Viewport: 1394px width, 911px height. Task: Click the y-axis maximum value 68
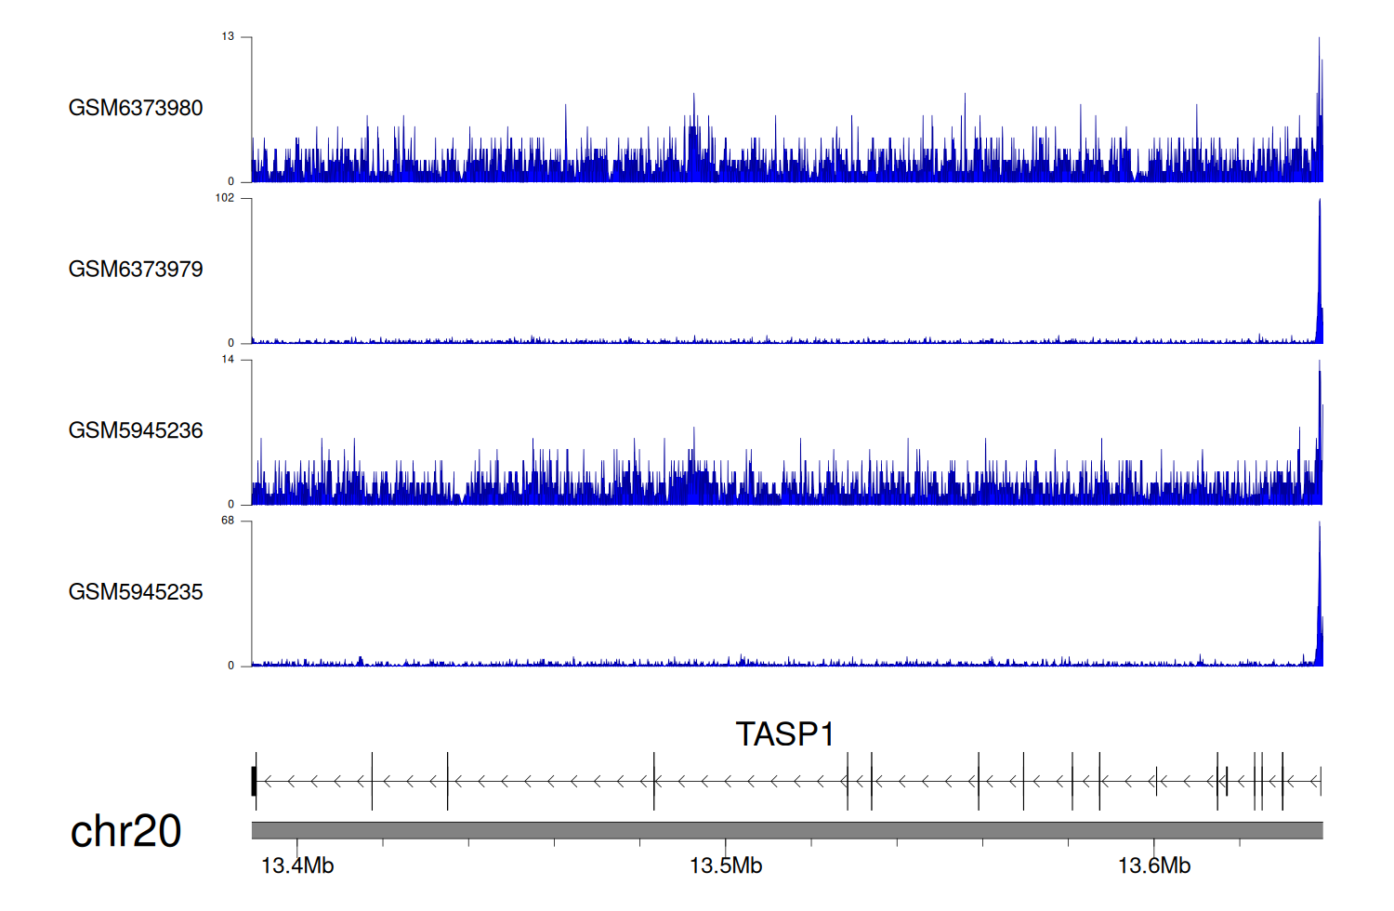(x=228, y=521)
